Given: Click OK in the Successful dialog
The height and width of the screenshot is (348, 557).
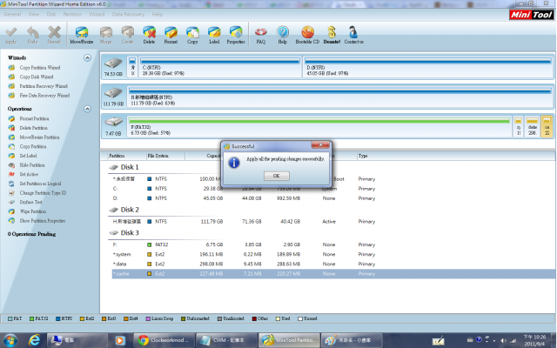Looking at the screenshot, I should click(277, 176).
